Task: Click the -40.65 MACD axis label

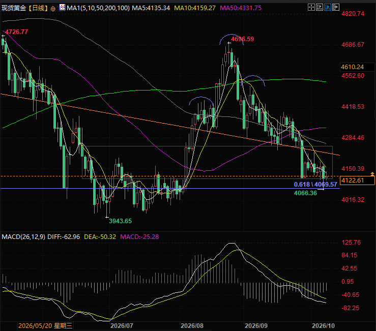Action: click(351, 295)
